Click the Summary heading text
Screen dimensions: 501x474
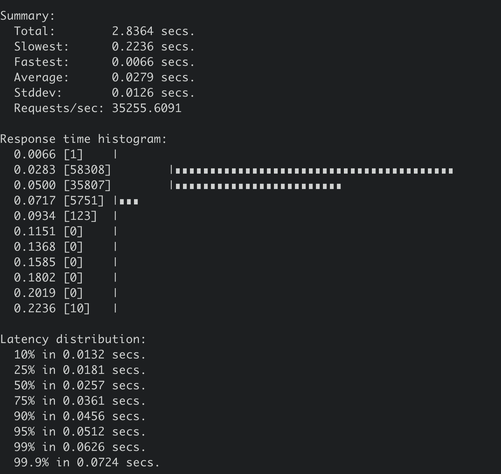[28, 16]
